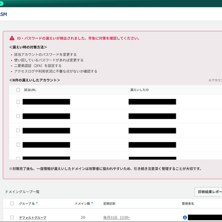Click the ドメイングループ一覧 heading

pyautogui.click(x=22, y=192)
